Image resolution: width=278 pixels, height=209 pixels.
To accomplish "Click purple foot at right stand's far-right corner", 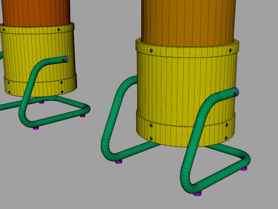I will click(x=244, y=169).
